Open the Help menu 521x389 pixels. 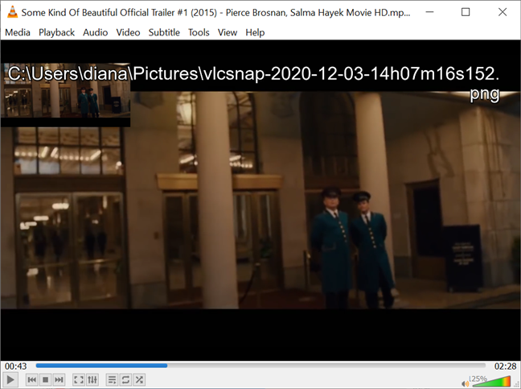(255, 32)
